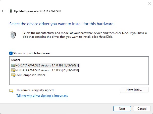Click the 'This driver is digitally signed' text
Viewport: 153px width, 114px height.
(35, 90)
